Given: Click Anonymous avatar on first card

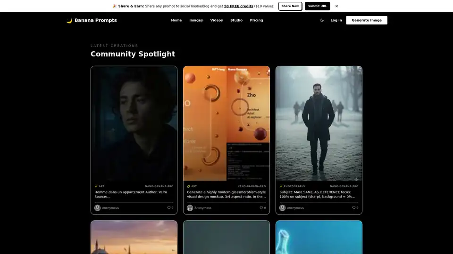Looking at the screenshot, I should (98, 207).
